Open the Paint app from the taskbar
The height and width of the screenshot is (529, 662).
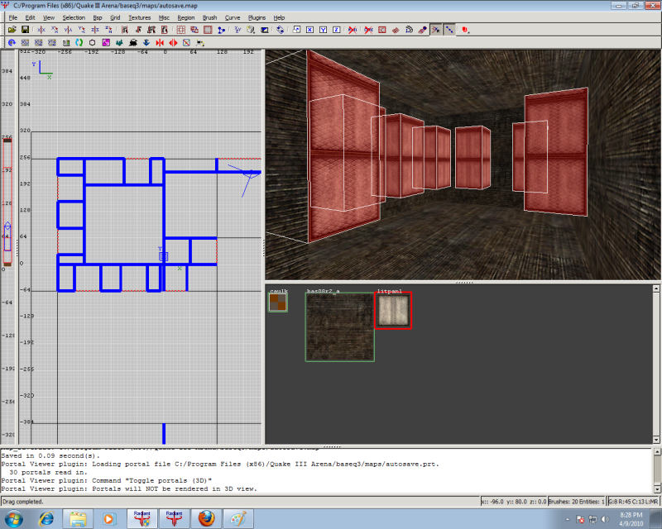(237, 518)
